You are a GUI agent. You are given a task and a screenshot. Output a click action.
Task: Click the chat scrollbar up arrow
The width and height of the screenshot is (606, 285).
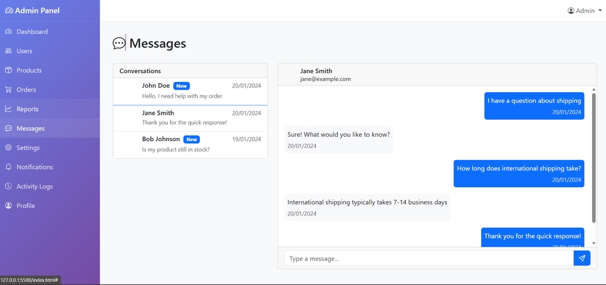pyautogui.click(x=593, y=90)
